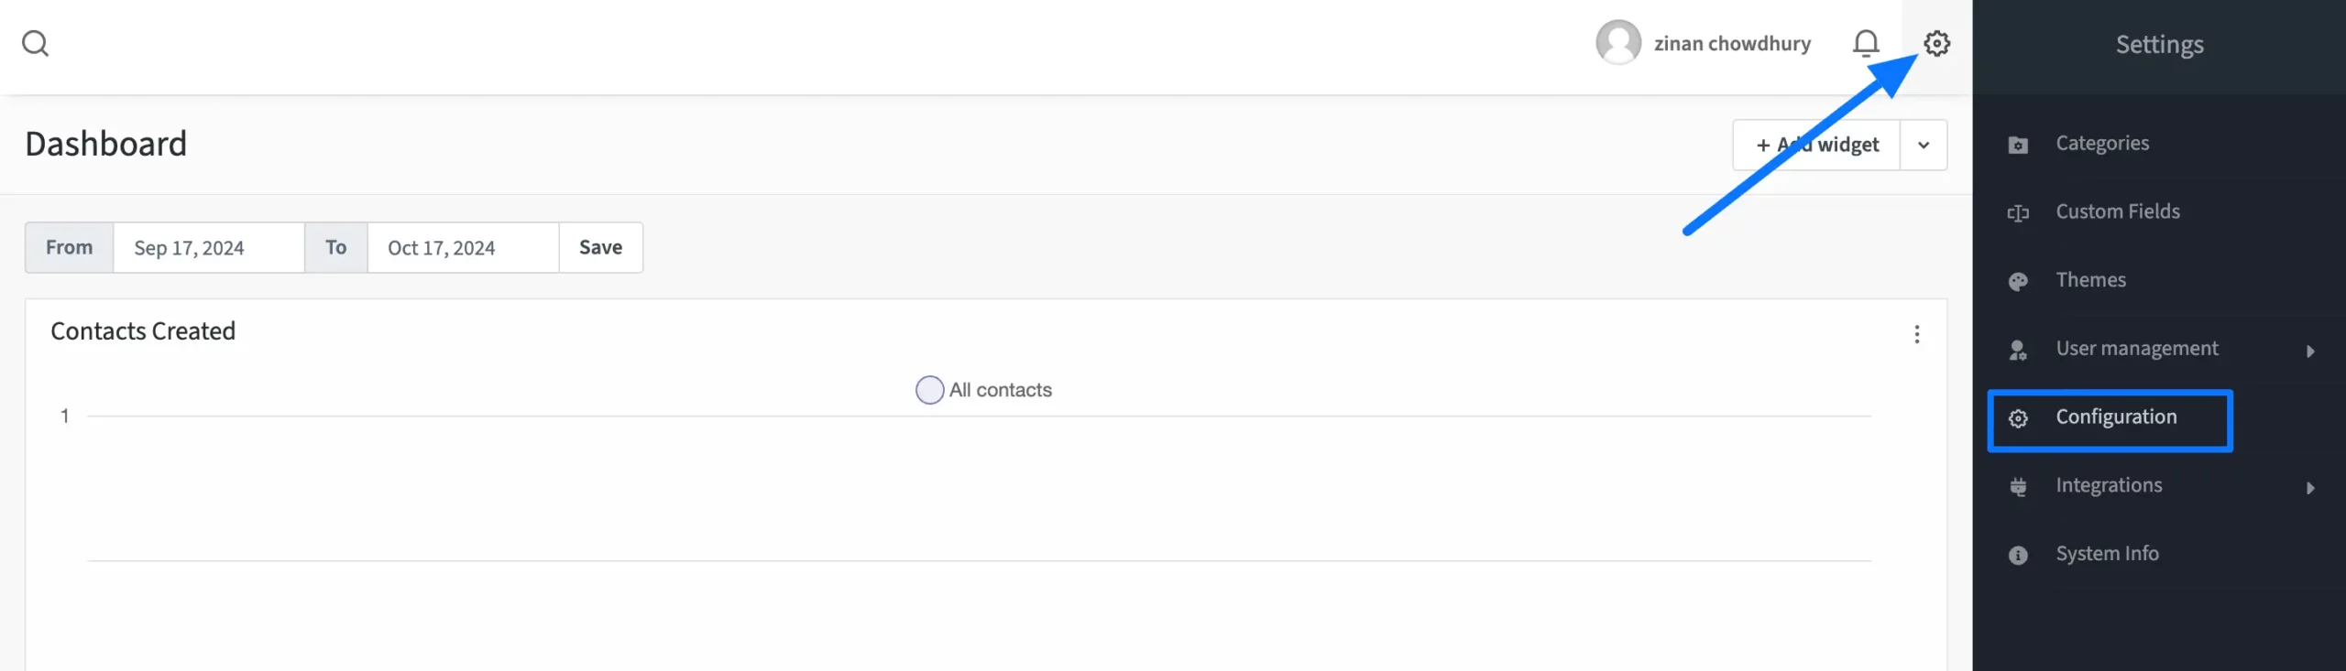
Task: Open the search magnifier icon
Action: click(35, 42)
